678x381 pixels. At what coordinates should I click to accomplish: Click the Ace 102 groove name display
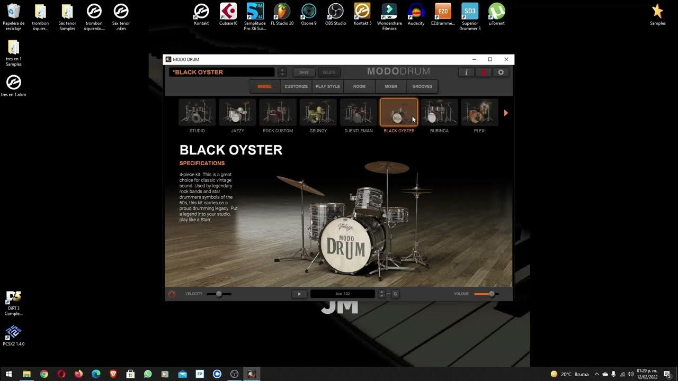(x=343, y=294)
